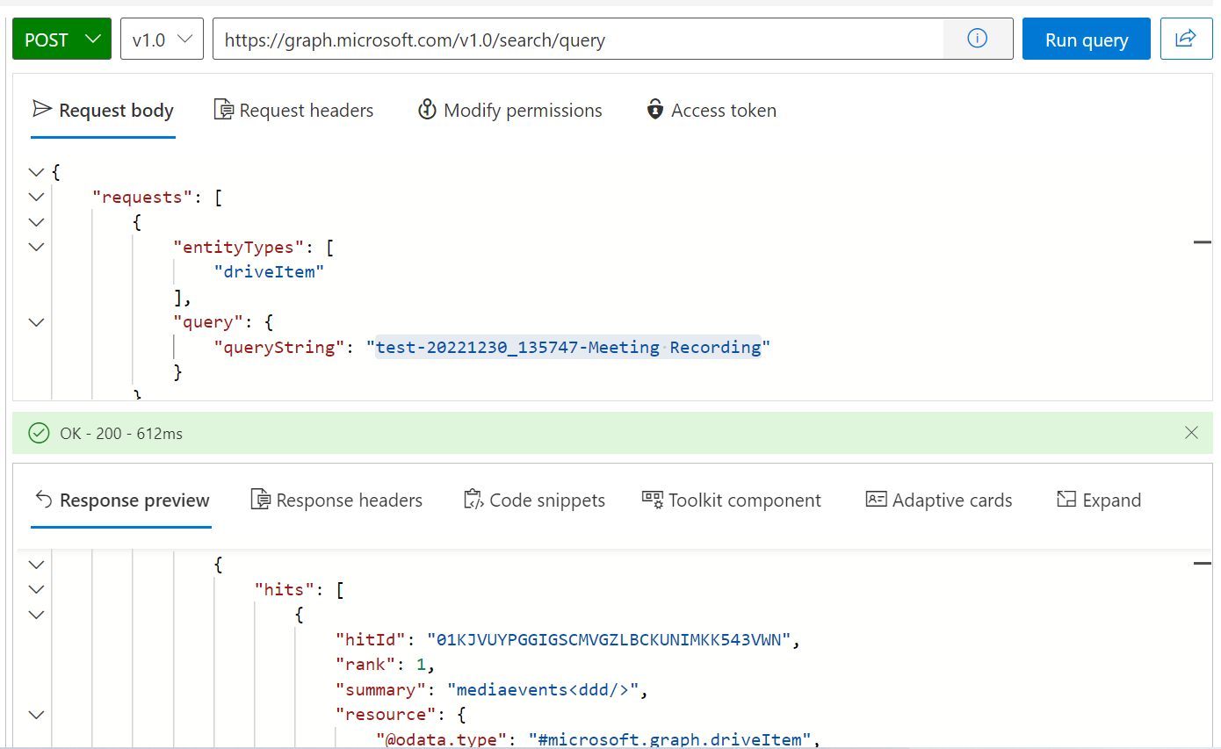Screen dimensions: 1221x749
Task: Click the query URL input field
Action: [578, 40]
